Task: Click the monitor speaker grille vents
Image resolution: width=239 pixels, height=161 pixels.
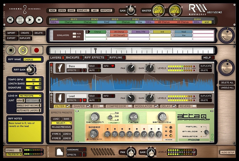Action: (x=103, y=152)
